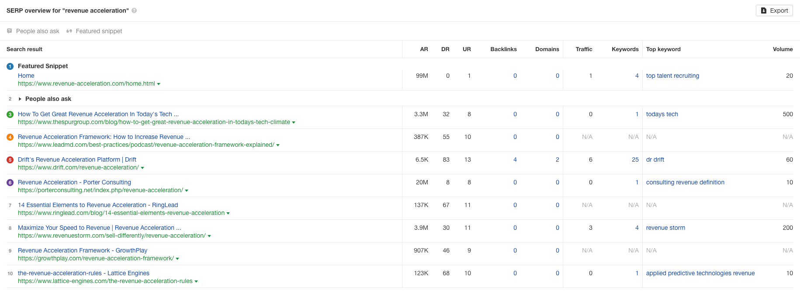Image resolution: width=800 pixels, height=294 pixels.
Task: Open top keyword 'revenue storm'
Action: (665, 228)
